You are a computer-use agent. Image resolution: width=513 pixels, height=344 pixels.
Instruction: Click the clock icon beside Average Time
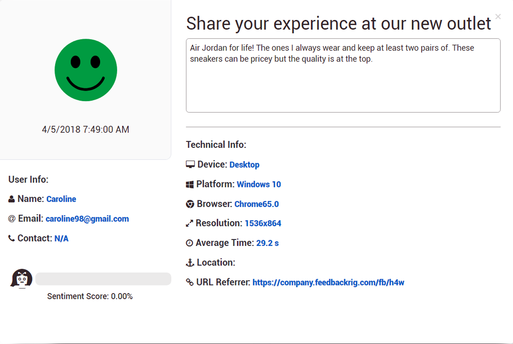tap(189, 243)
